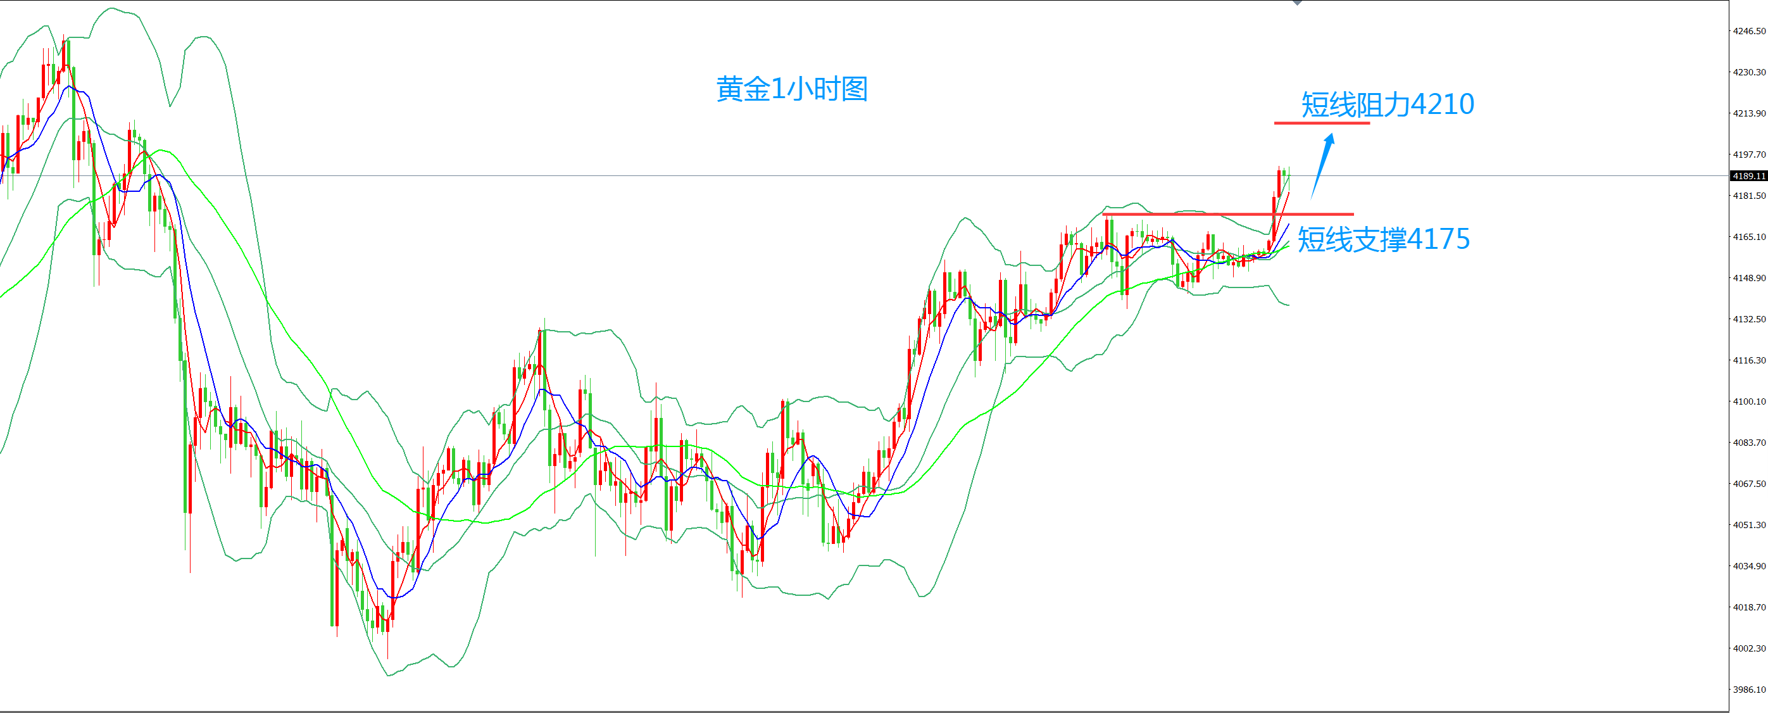Select the 短线支撑4175 support label
Screen dimensions: 1768x713
coord(1384,239)
